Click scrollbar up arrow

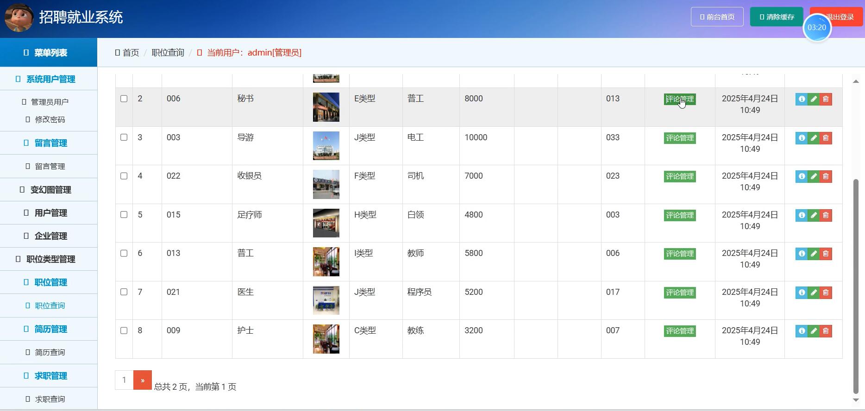coord(856,81)
